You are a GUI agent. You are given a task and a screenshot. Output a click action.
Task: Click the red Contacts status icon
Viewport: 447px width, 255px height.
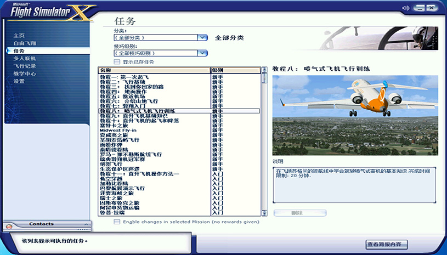pyautogui.click(x=9, y=226)
